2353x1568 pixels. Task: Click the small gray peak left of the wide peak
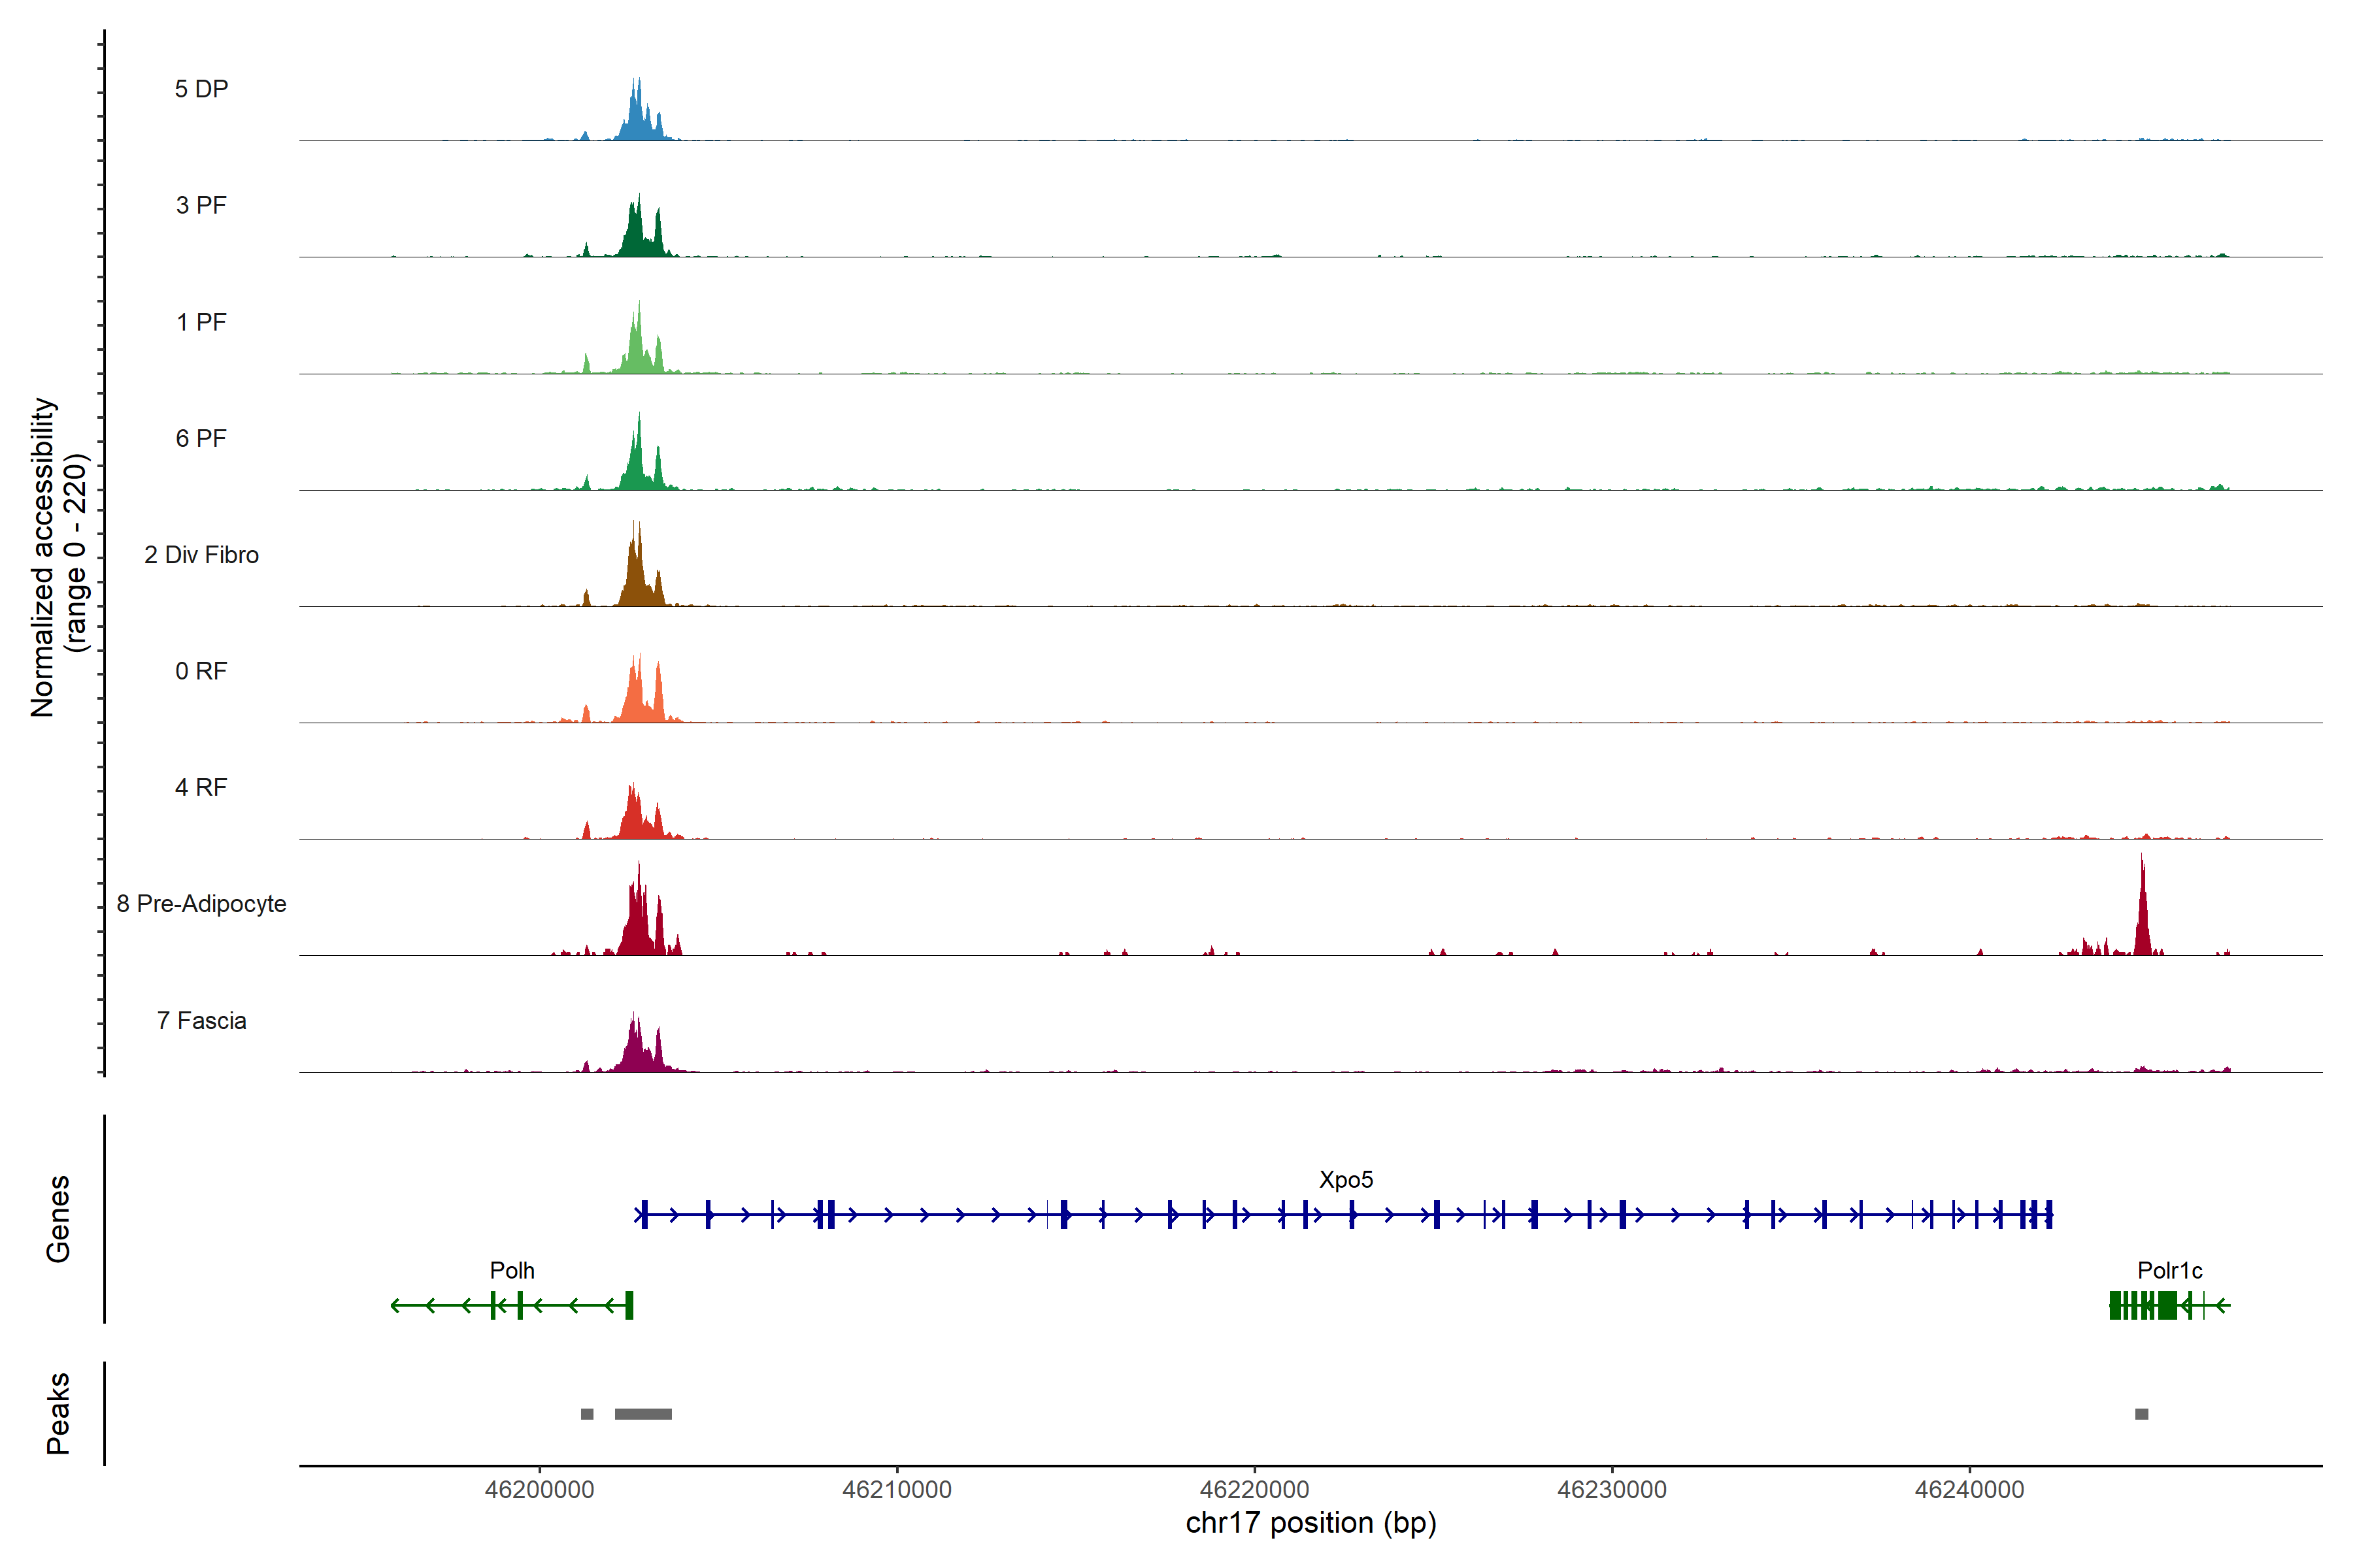coord(587,1413)
